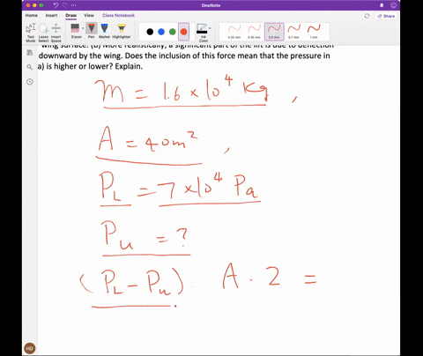Viewport: 423px width, 356px height.
Task: Click the Share button
Action: (386, 16)
